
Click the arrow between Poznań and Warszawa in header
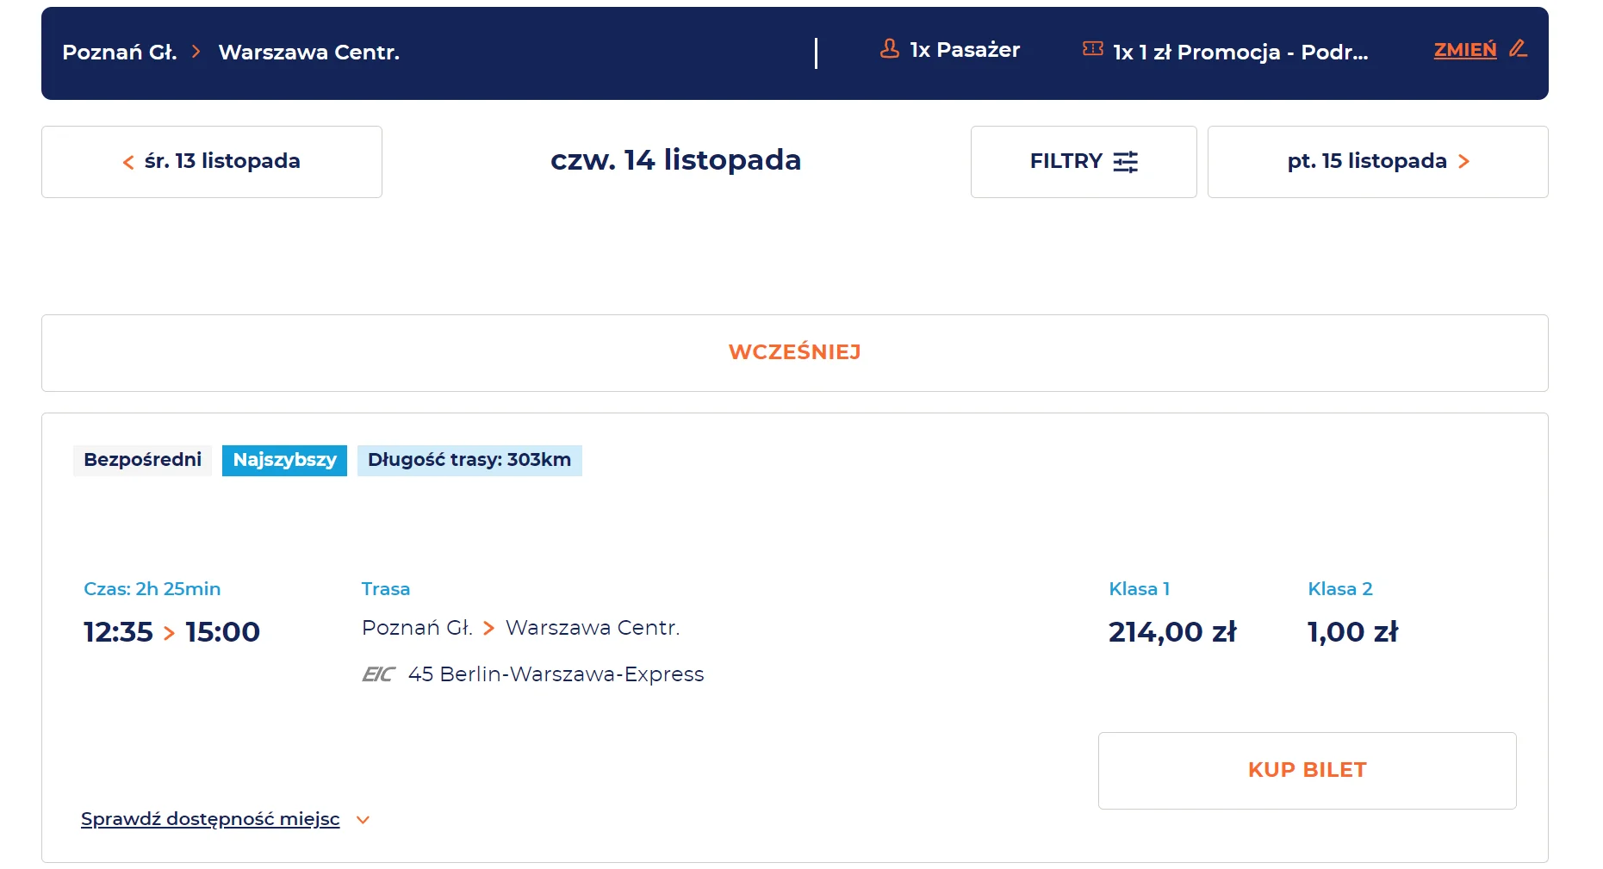(196, 52)
